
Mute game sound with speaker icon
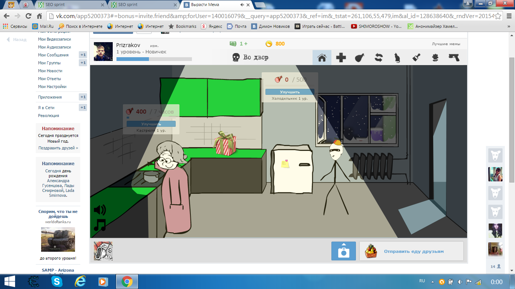point(100,210)
